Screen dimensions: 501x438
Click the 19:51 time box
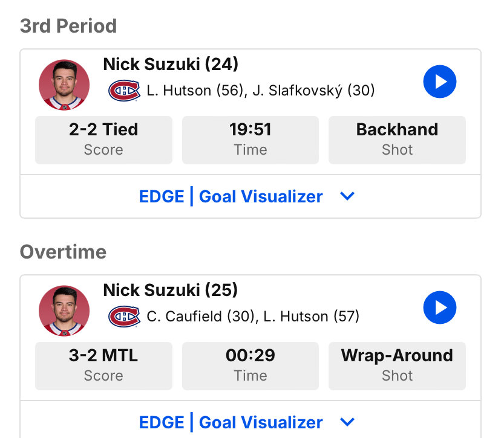250,140
